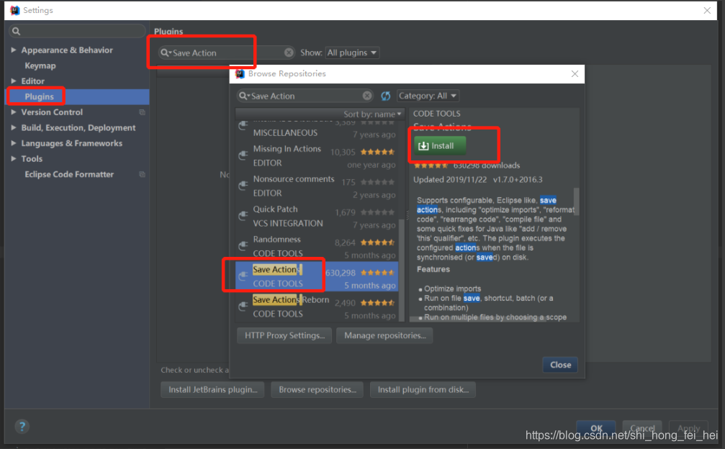Viewport: 725px width, 449px height.
Task: Close Browse Repositories with X icon
Action: (575, 74)
